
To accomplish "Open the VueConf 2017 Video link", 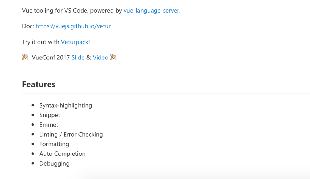I will coord(100,58).
